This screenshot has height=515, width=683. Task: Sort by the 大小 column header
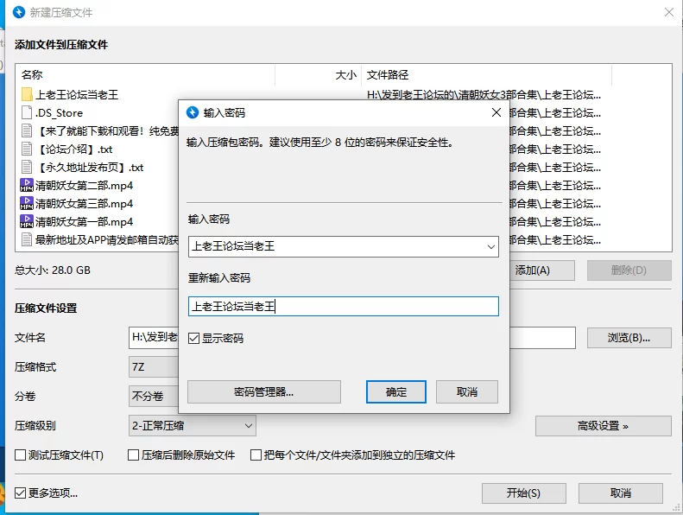(319, 75)
